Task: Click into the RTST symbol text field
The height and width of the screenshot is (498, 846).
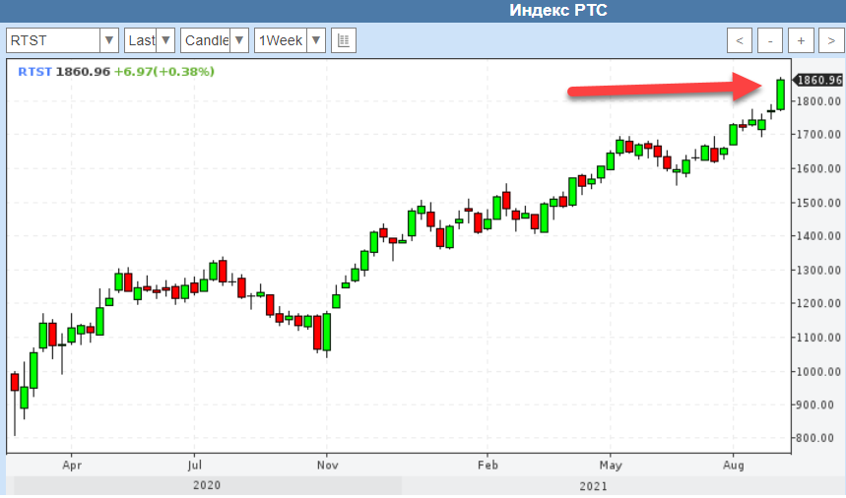Action: click(53, 40)
